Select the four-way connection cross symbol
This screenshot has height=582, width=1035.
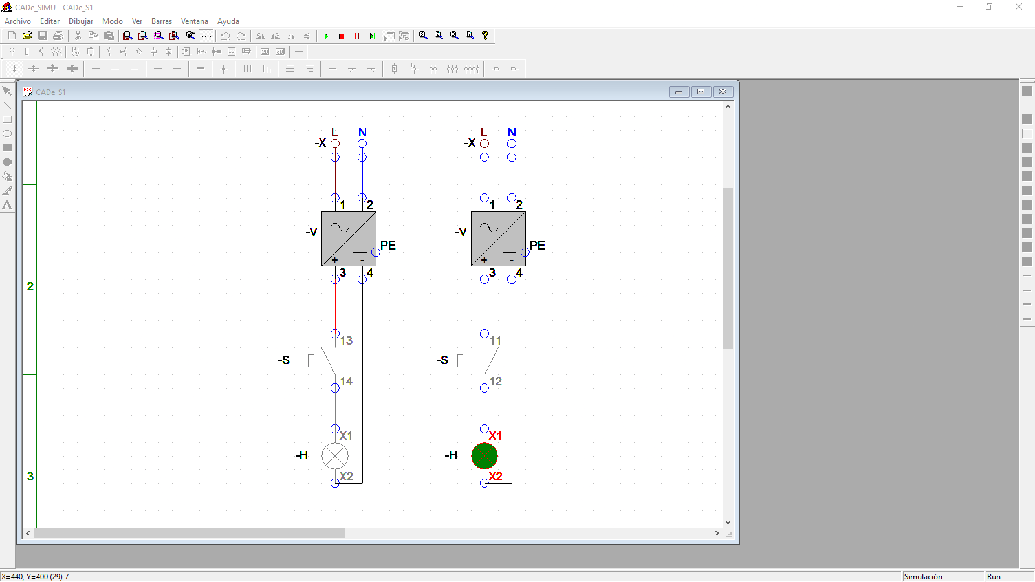click(x=223, y=69)
